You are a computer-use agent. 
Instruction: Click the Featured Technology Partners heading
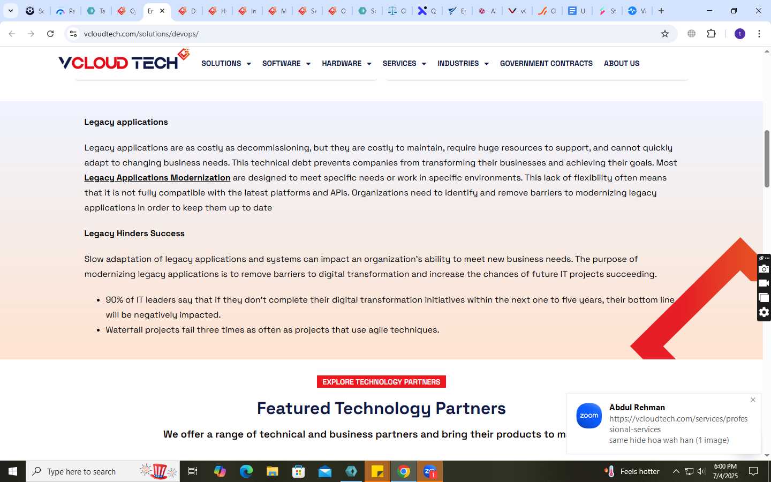click(381, 408)
